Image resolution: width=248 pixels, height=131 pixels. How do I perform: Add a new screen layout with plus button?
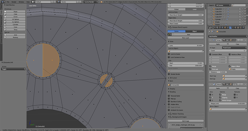click(52, 2)
